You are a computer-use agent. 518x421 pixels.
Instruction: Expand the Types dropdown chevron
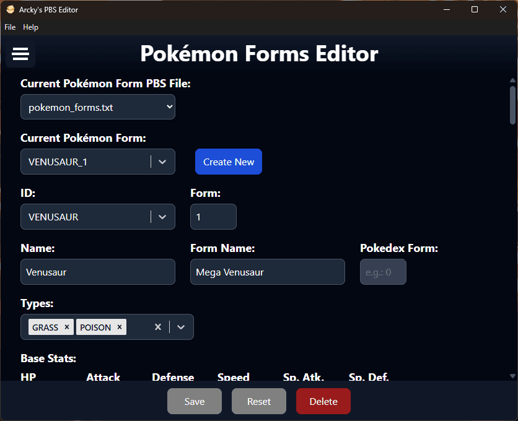tap(181, 327)
